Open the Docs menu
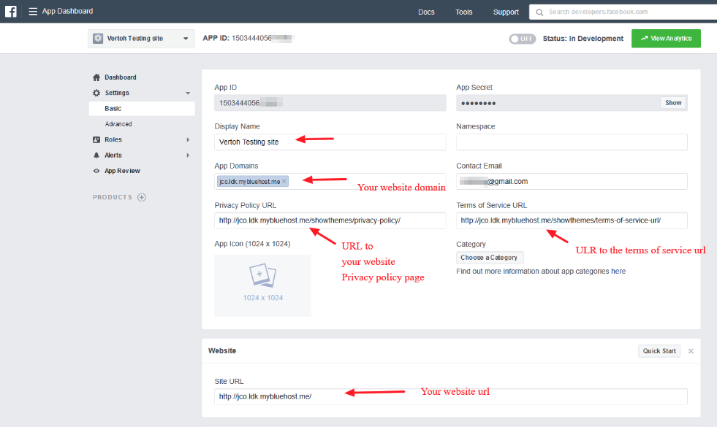The width and height of the screenshot is (717, 427). click(x=426, y=12)
